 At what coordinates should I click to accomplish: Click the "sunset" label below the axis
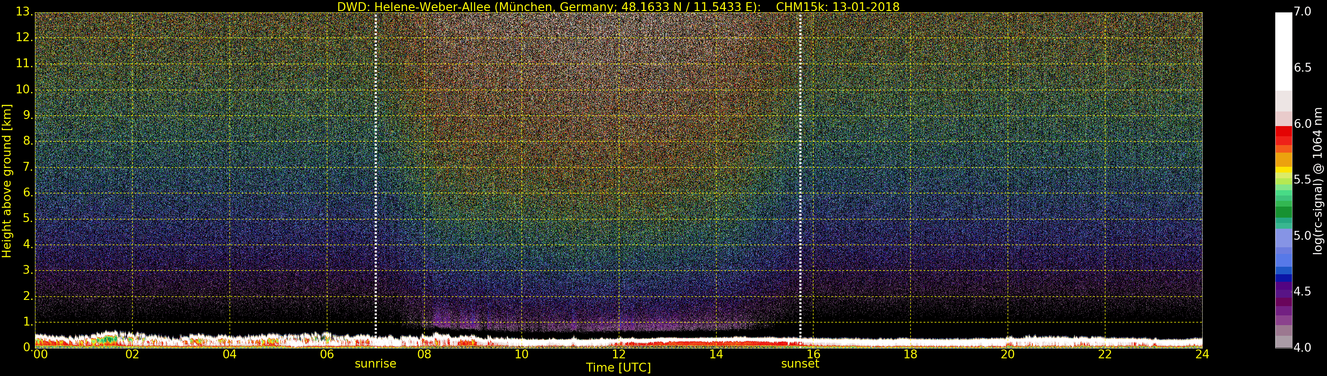[800, 364]
